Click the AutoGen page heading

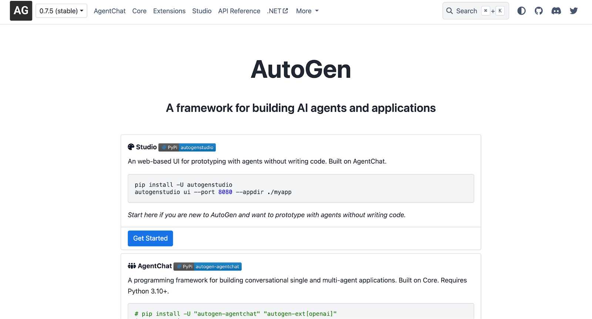[301, 69]
